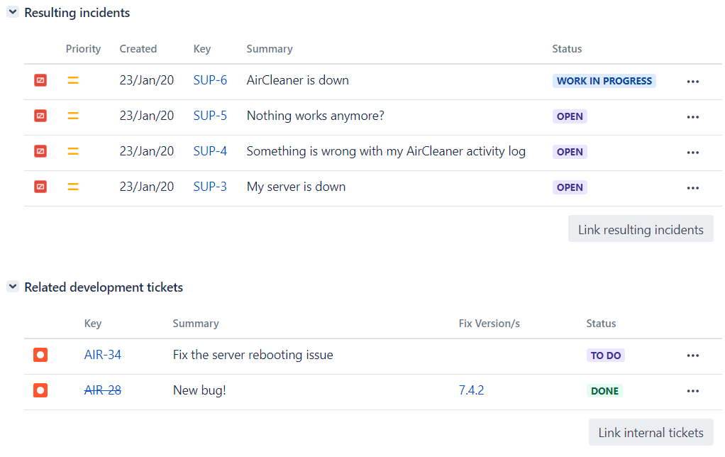Click the Link resulting incidents button
725x457 pixels.
[641, 229]
